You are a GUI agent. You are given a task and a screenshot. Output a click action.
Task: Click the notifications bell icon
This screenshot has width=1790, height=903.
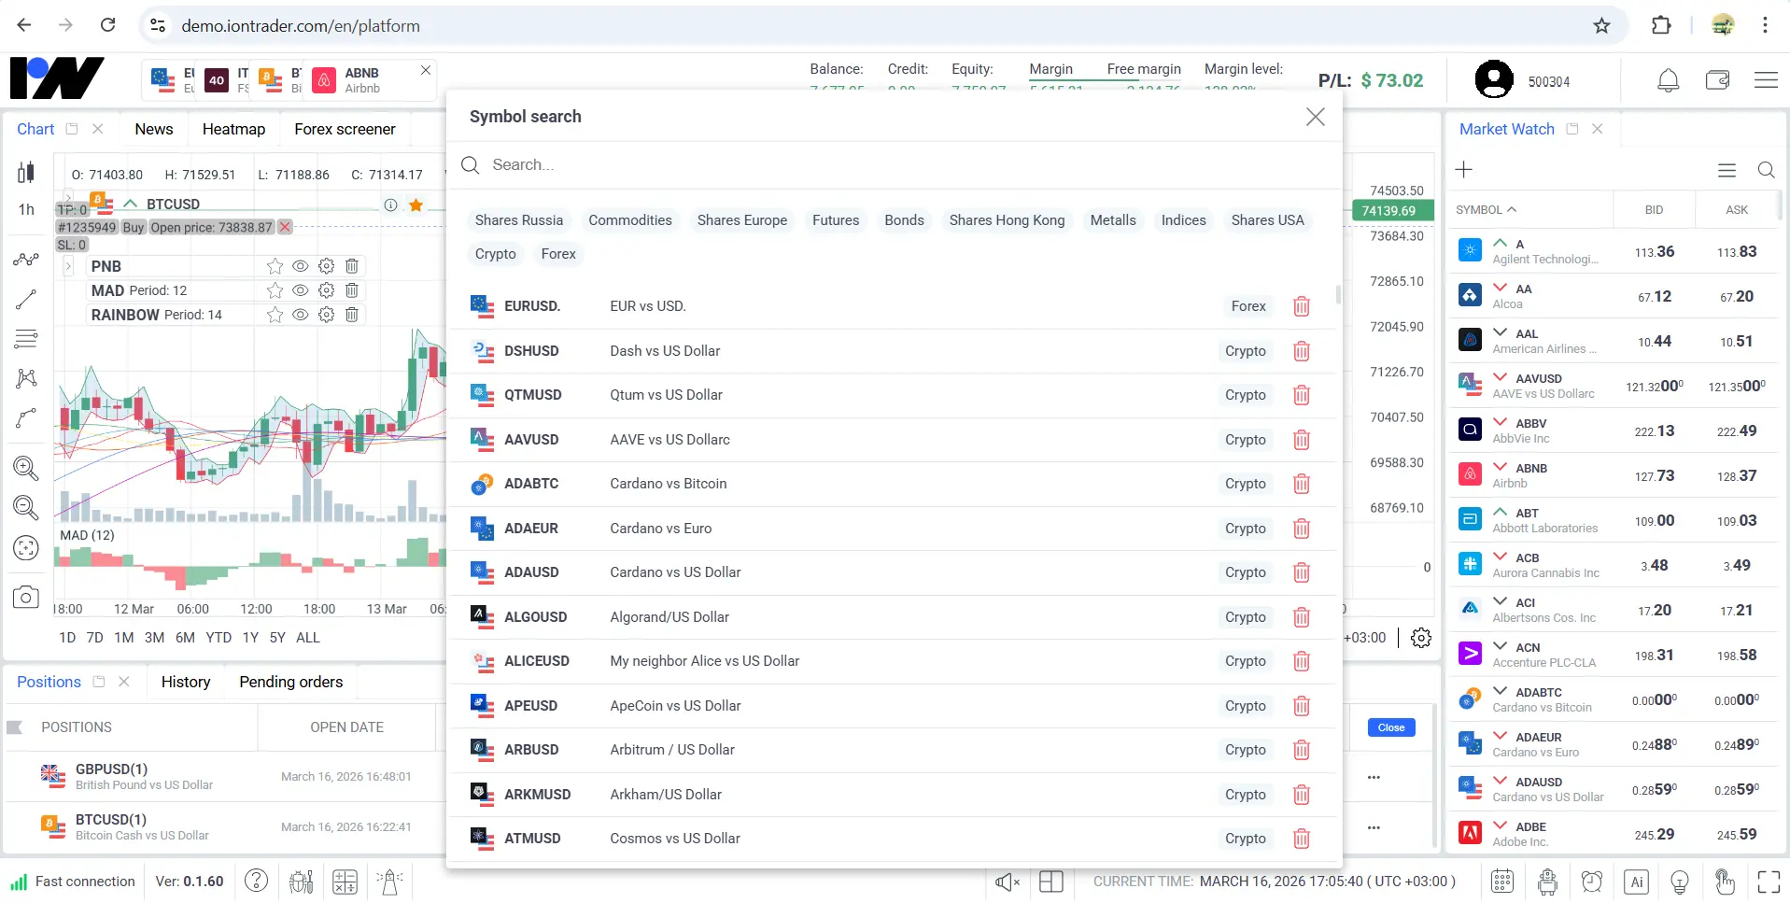click(1668, 81)
